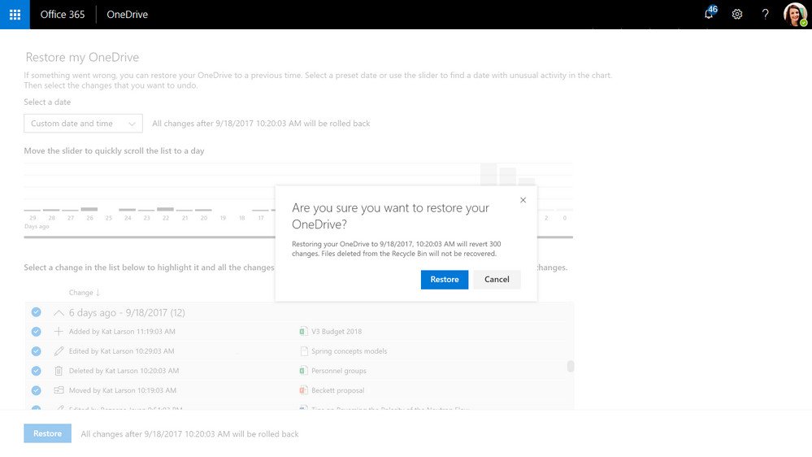
Task: Click the bottom-left Restore button on the page
Action: (47, 433)
